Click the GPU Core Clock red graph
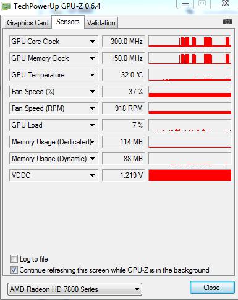The width and height of the screenshot is (238, 300). pos(190,42)
